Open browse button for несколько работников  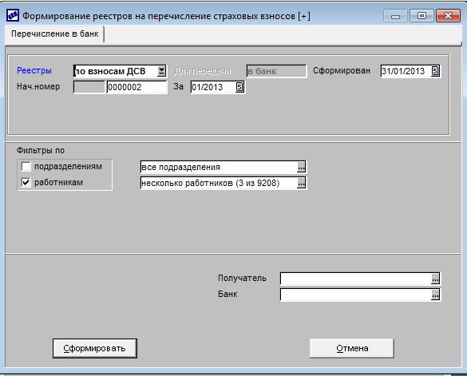click(301, 183)
